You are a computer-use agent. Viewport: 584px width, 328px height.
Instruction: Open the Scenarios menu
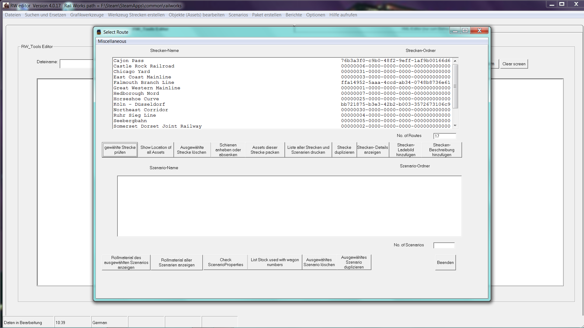pyautogui.click(x=238, y=15)
